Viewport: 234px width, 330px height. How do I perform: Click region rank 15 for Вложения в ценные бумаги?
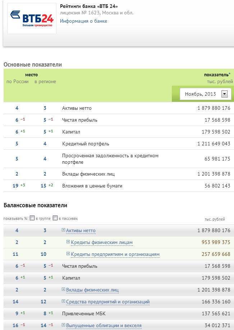[x=43, y=186]
